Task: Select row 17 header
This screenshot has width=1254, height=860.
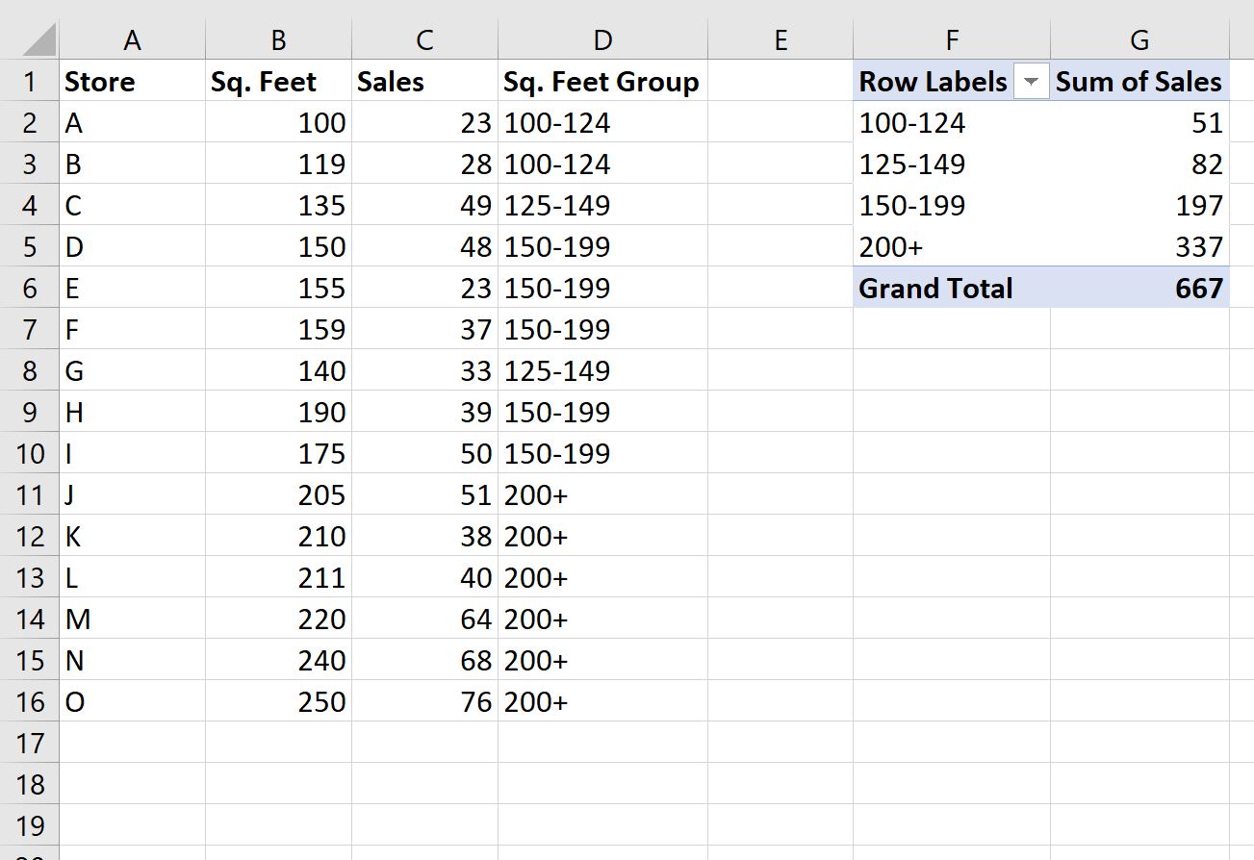Action: tap(30, 744)
